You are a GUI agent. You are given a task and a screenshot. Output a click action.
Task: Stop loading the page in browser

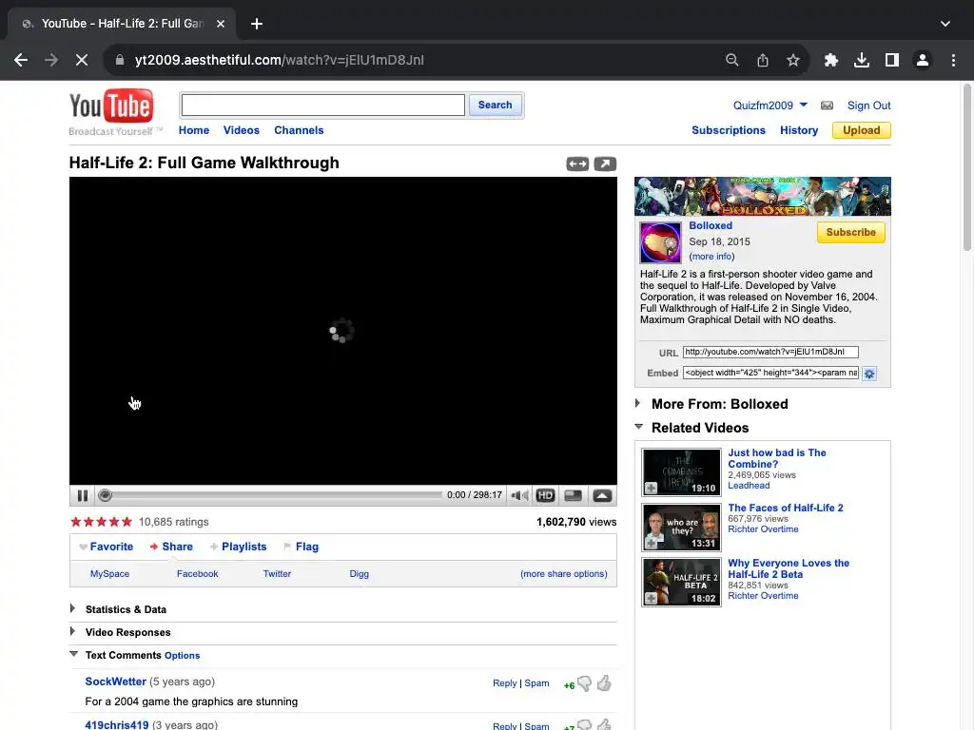click(x=82, y=60)
